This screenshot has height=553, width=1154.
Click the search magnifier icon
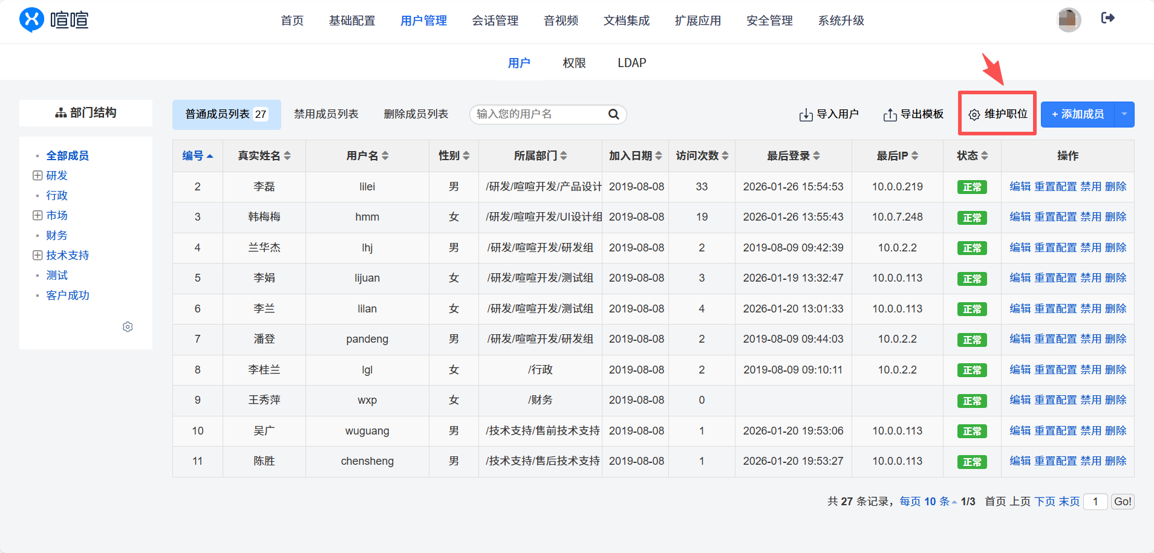[x=613, y=114]
